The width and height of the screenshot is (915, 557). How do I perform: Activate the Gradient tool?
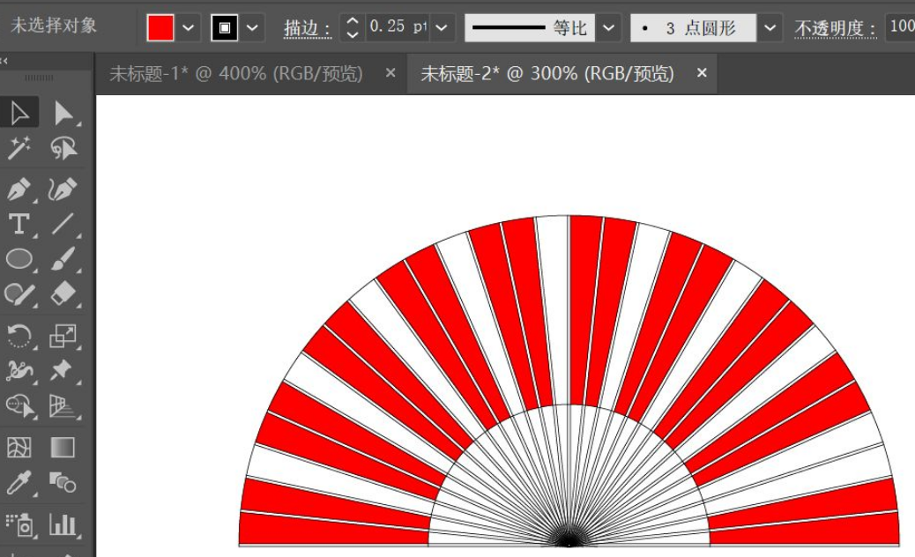tap(62, 445)
